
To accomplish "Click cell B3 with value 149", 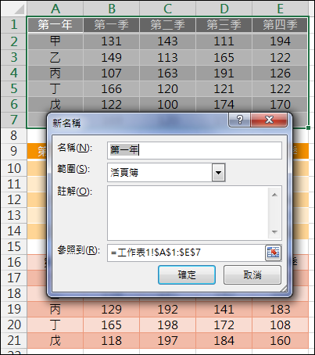I will [x=112, y=57].
